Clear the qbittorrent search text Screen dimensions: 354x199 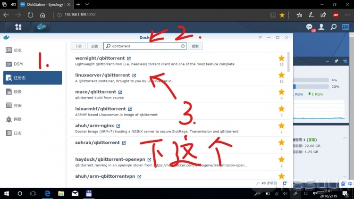coord(183,46)
